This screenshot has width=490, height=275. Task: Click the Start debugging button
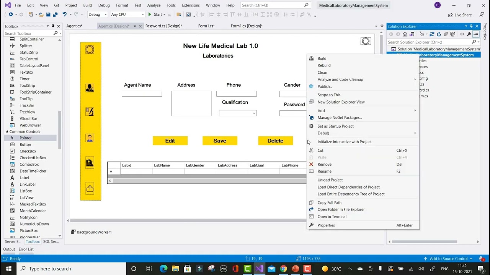coord(155,15)
